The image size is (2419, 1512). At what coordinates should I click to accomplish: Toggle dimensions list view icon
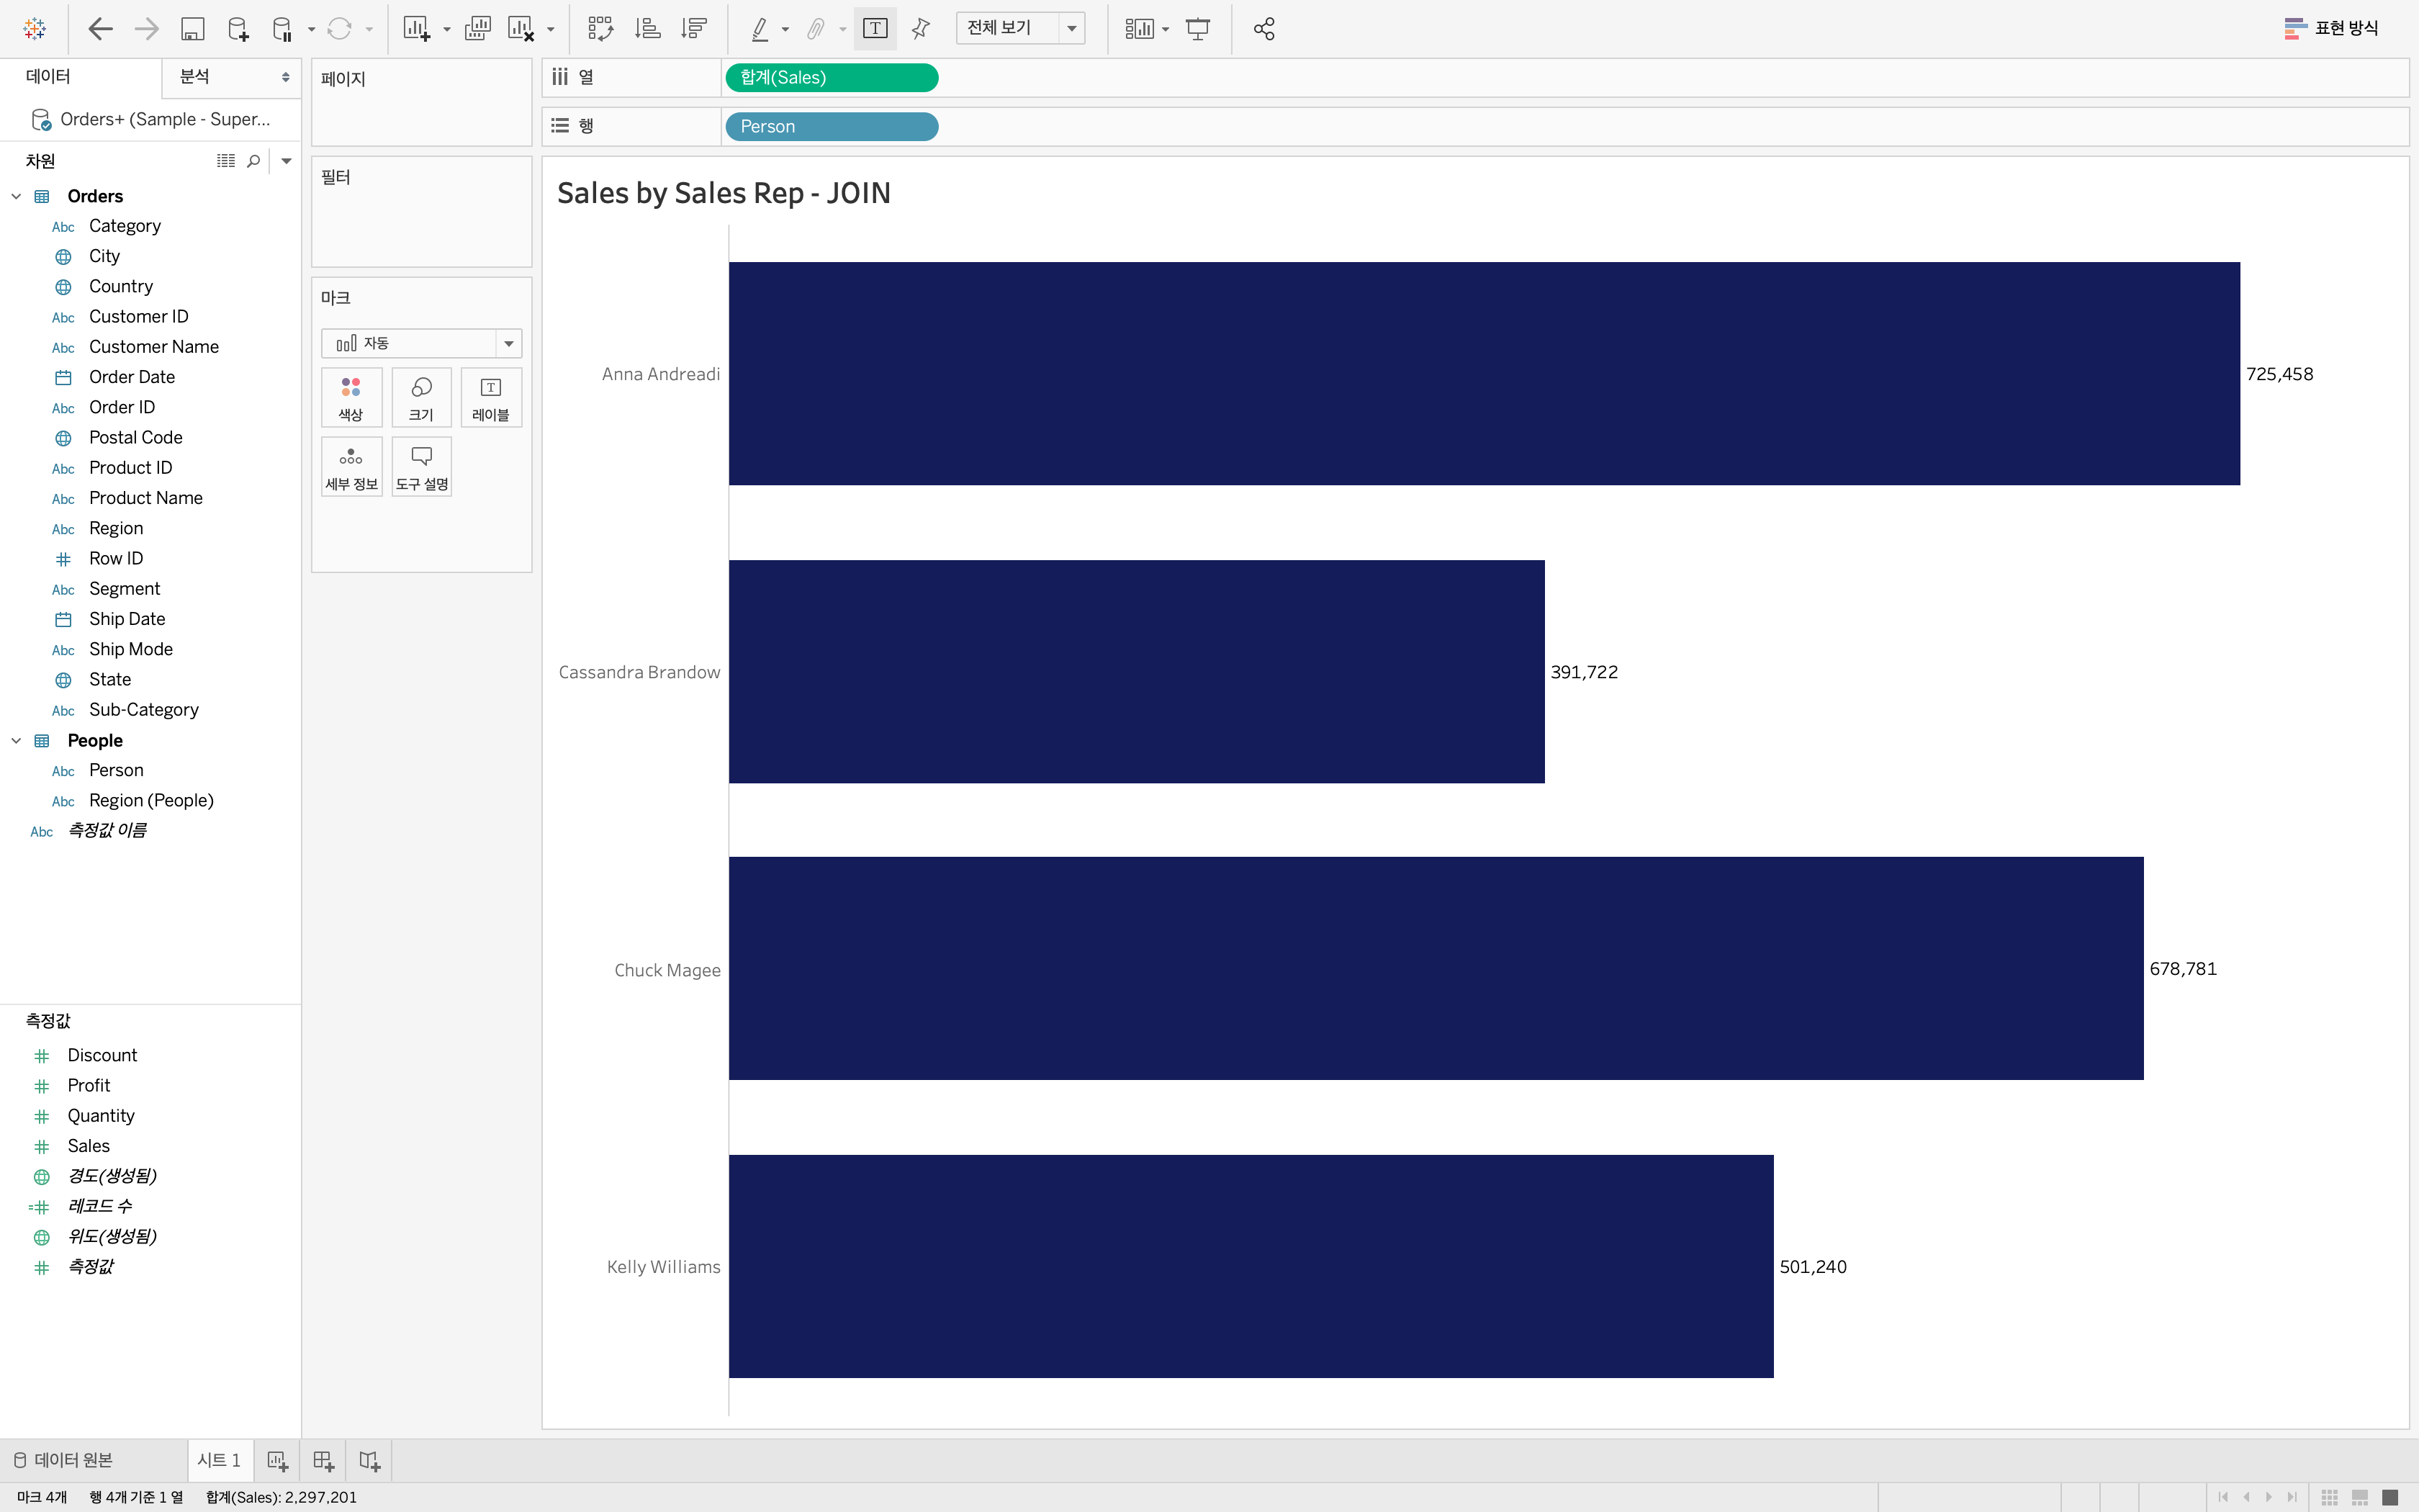[226, 161]
